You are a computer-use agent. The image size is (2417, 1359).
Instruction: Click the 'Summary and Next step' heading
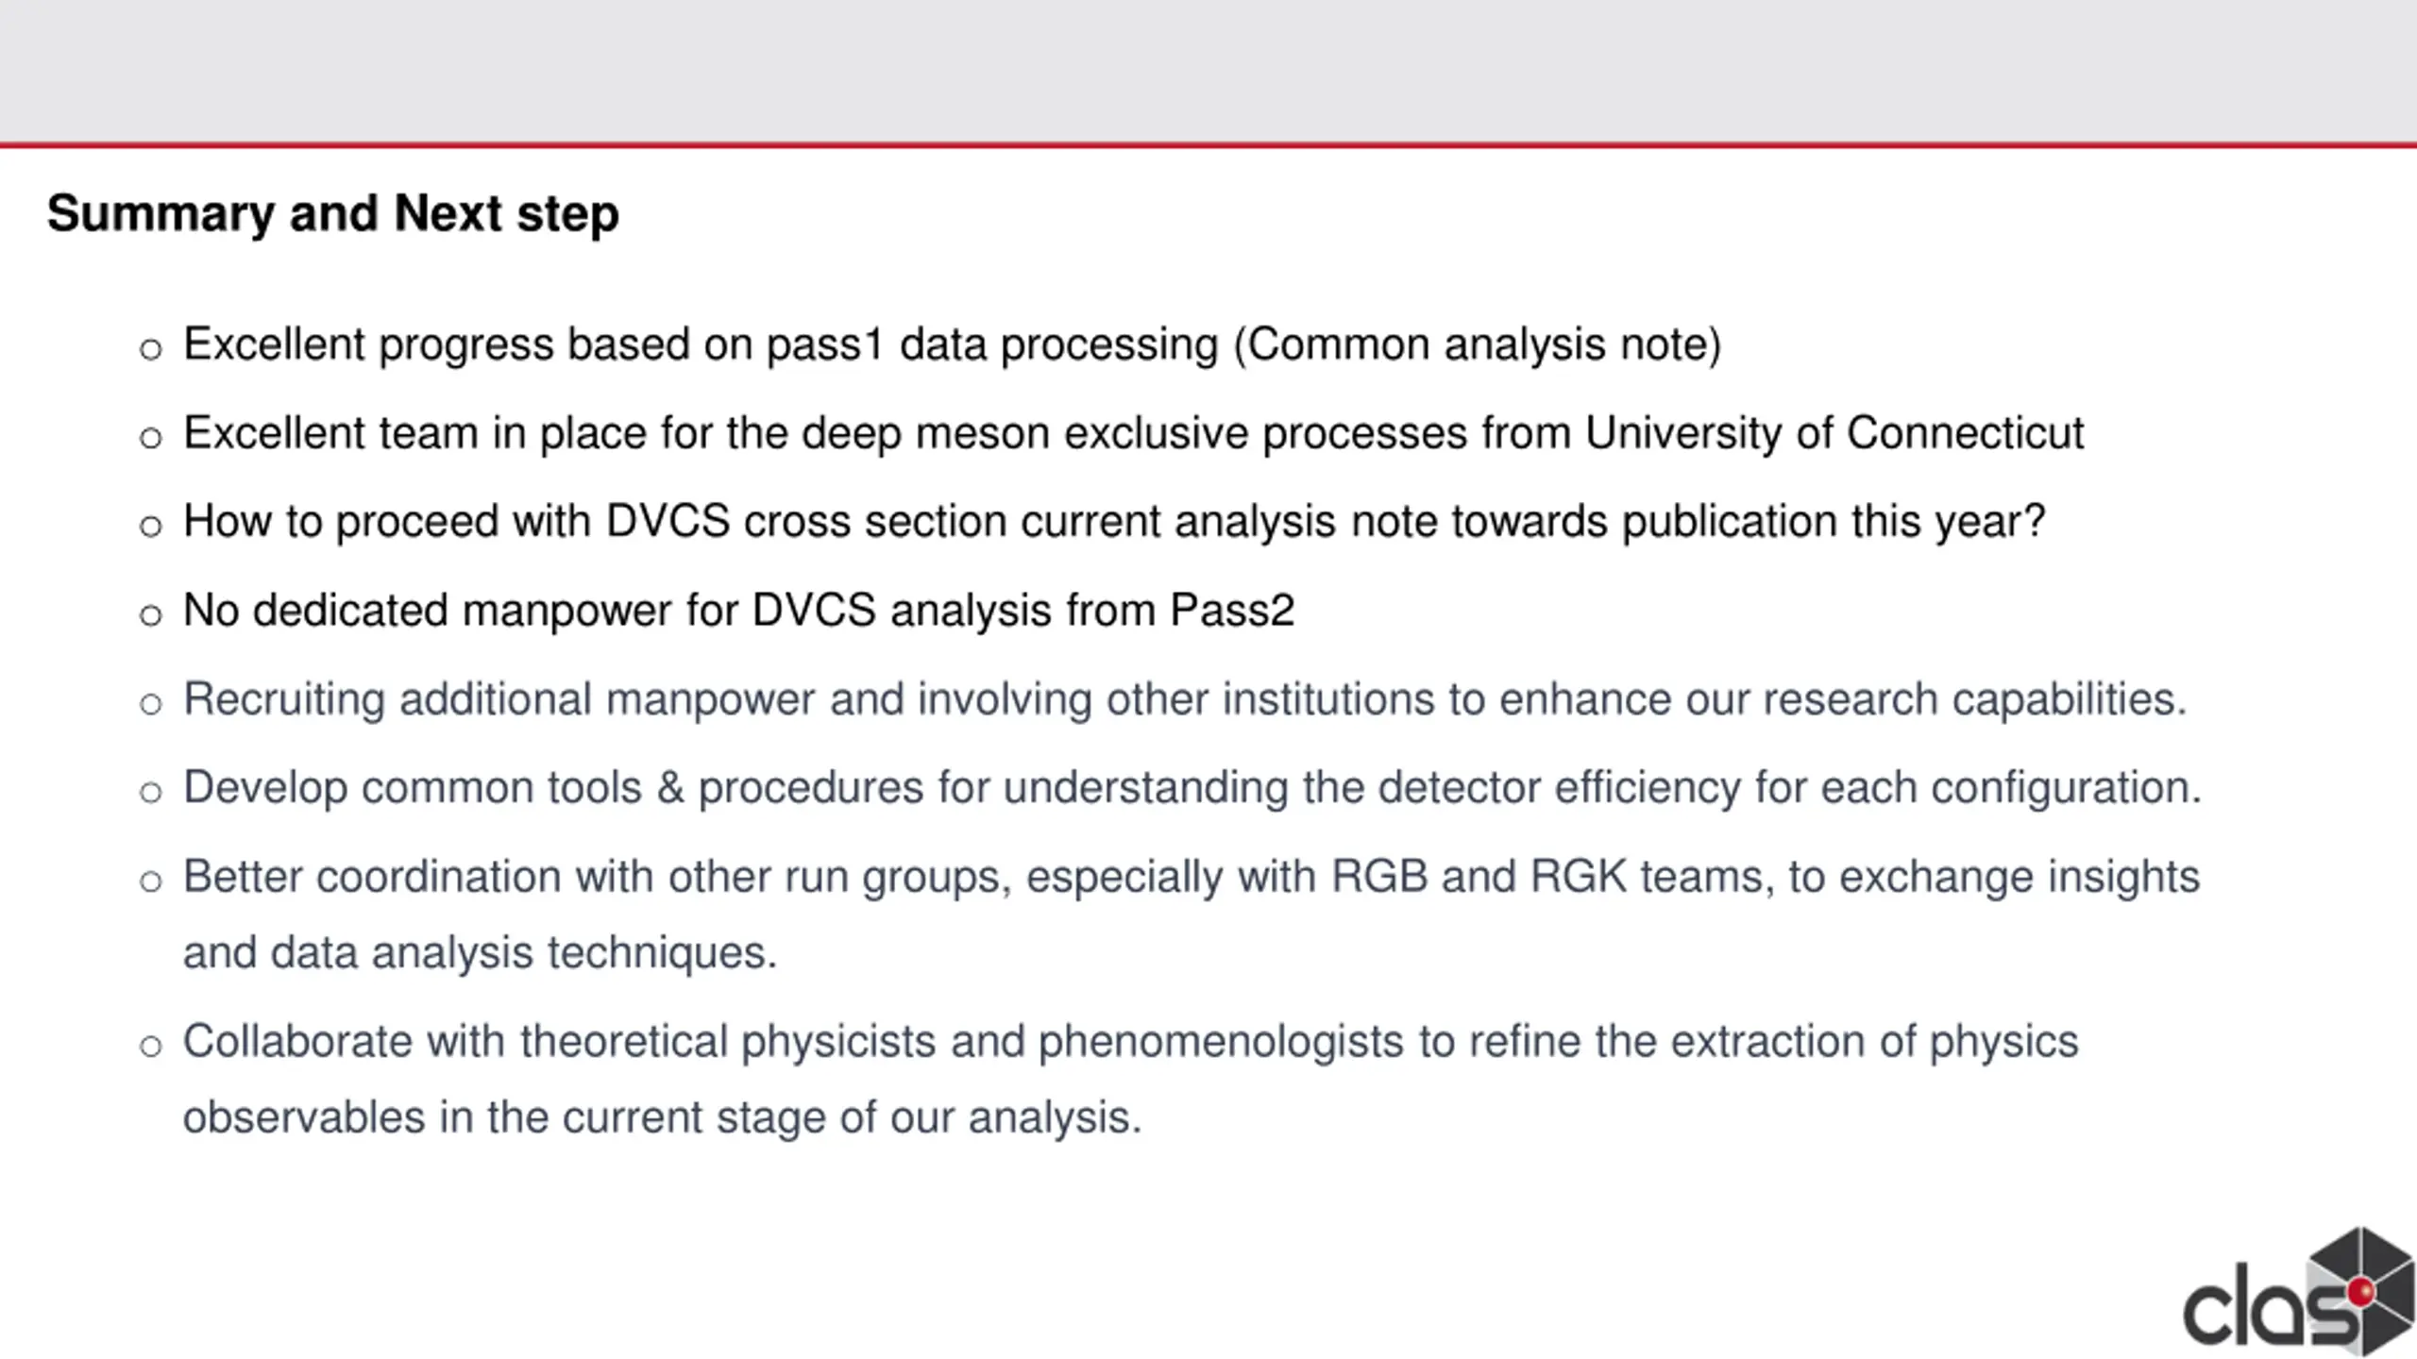tap(333, 213)
